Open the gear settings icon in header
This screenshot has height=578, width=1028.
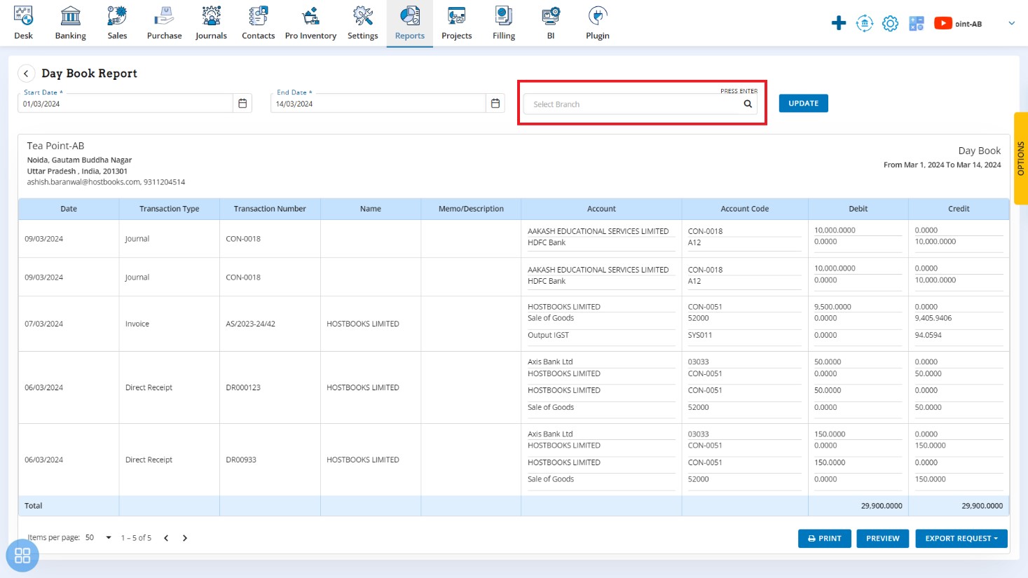point(890,23)
